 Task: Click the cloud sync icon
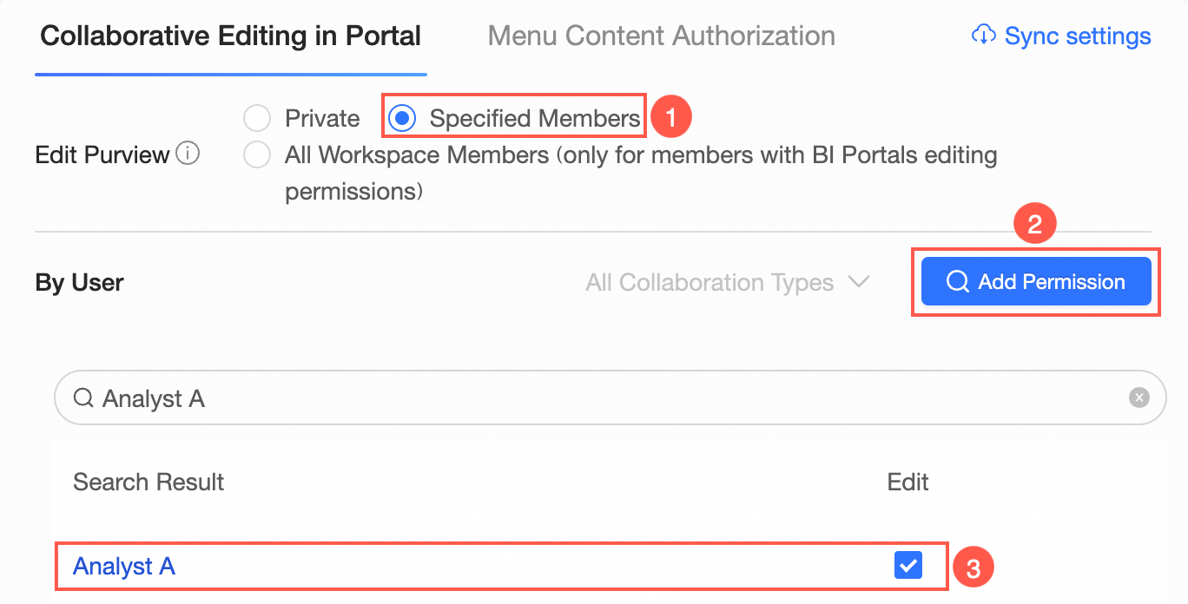pyautogui.click(x=983, y=36)
